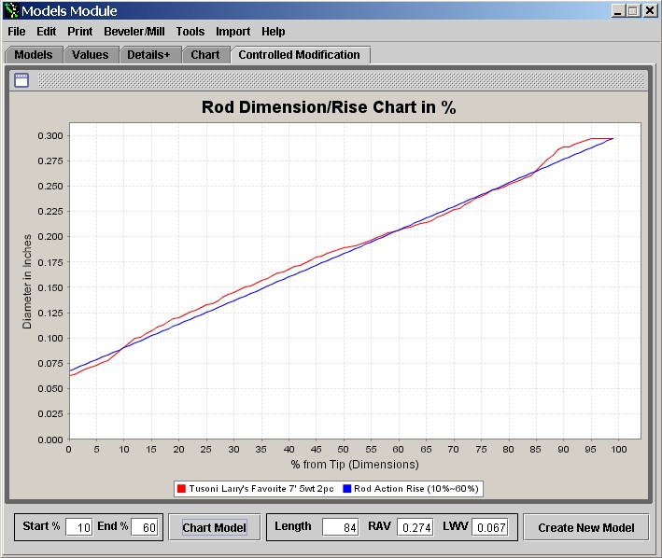Screen dimensions: 662x558
Task: Click the Start % input field
Action: [79, 527]
